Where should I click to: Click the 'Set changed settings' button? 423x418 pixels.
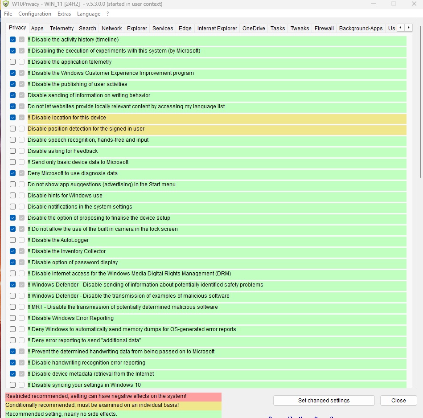pos(324,400)
